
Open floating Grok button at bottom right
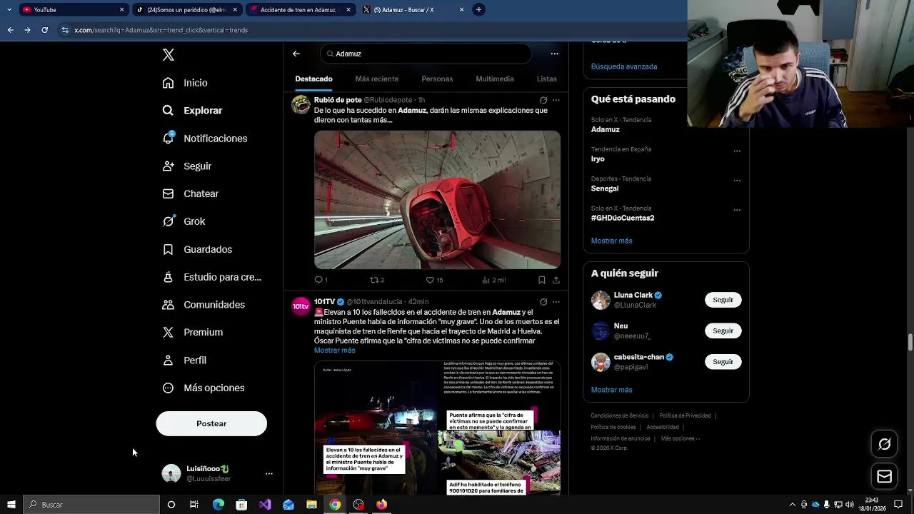coord(884,444)
